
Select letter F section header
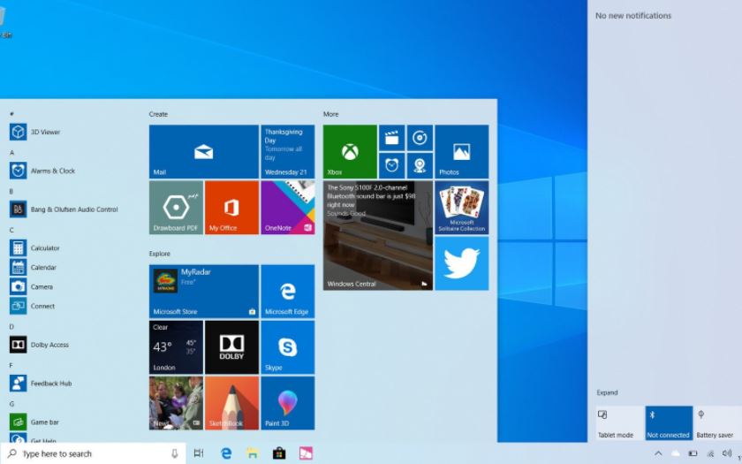click(11, 366)
